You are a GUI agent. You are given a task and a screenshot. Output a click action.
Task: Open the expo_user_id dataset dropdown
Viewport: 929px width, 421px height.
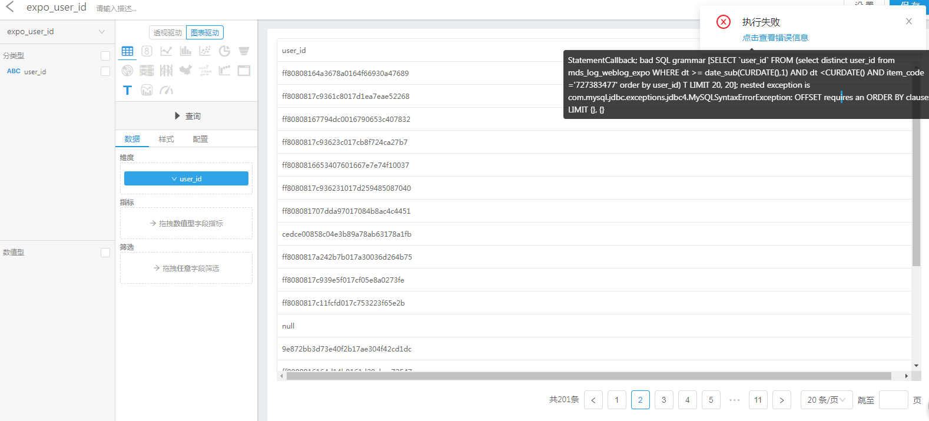57,32
